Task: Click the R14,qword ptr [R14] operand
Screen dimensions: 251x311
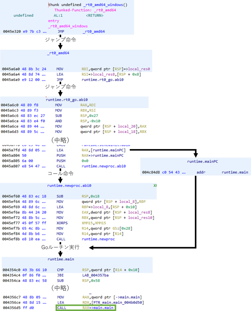Action: tap(102, 234)
